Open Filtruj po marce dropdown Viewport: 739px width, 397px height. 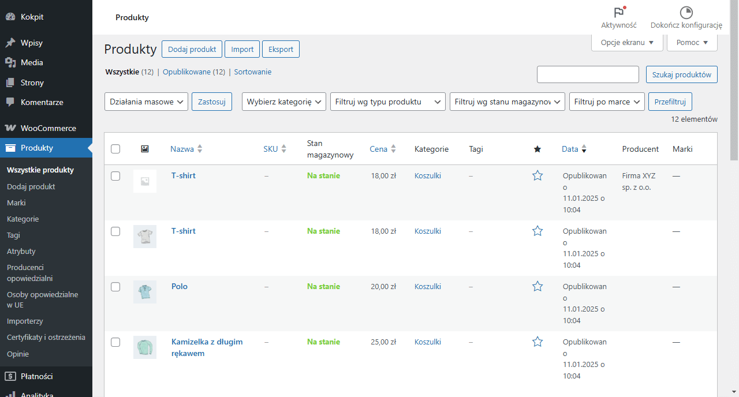(x=606, y=102)
